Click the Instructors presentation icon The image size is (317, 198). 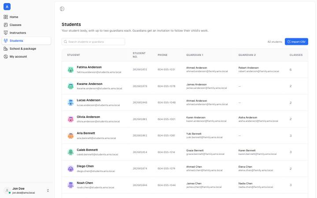(6, 33)
